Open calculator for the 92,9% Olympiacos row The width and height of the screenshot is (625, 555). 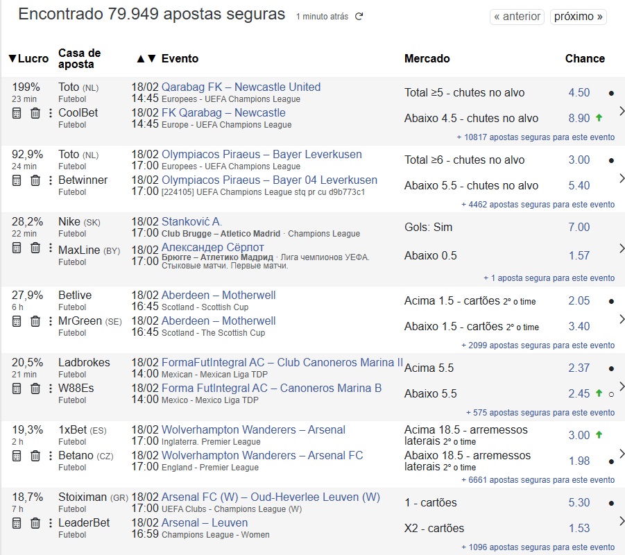click(17, 180)
